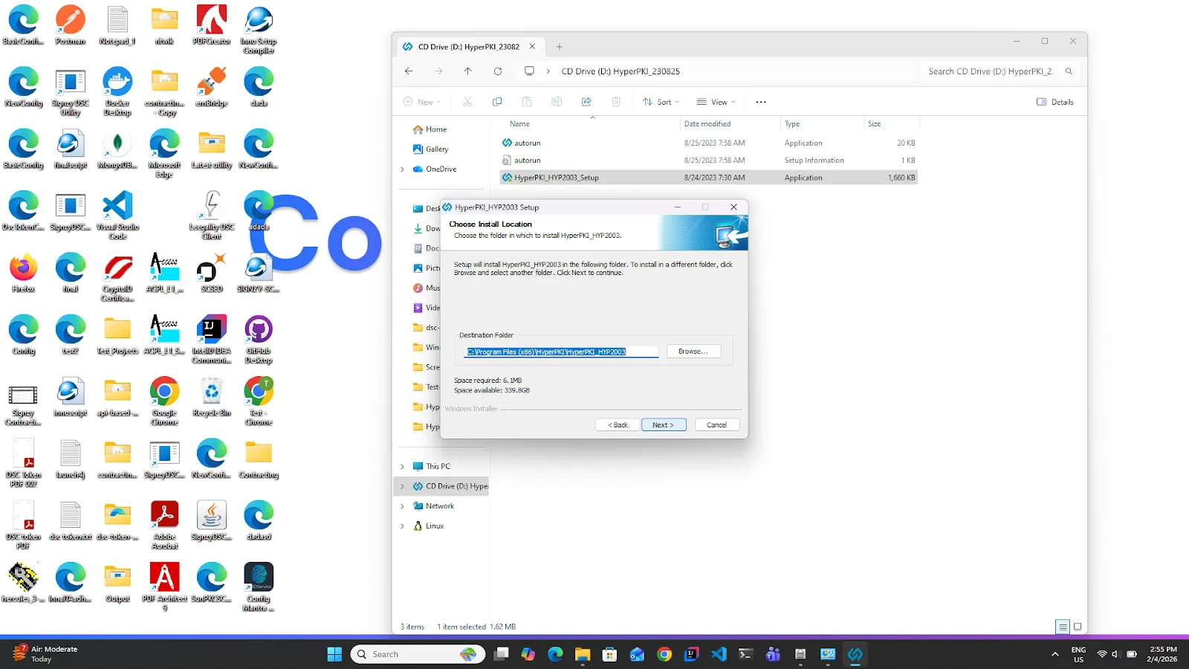
Task: Open Visual Studio Code from the taskbar
Action: pyautogui.click(x=719, y=654)
